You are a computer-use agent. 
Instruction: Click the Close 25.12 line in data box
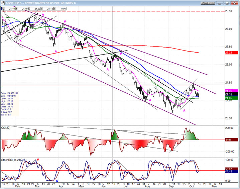click(7, 107)
